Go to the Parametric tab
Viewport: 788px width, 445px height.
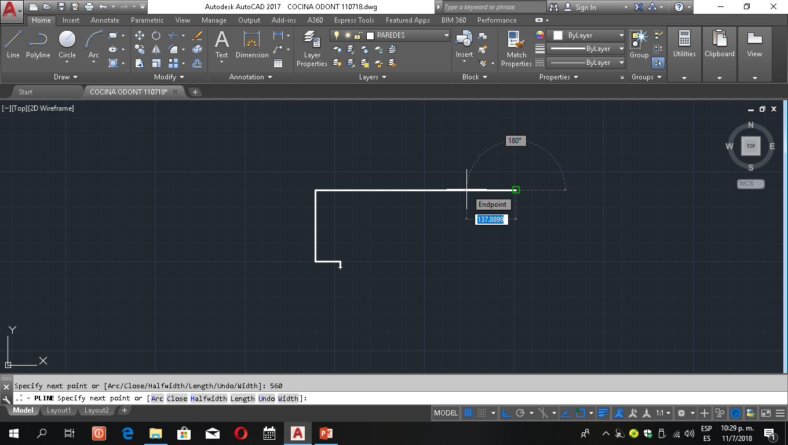(x=147, y=20)
